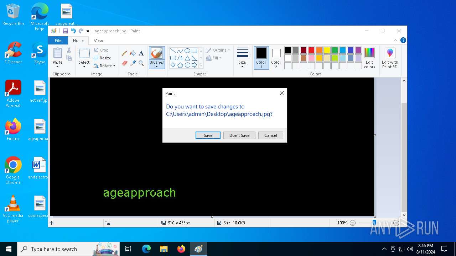Open Customize Quick Access Toolbar dropdown
Image resolution: width=456 pixels, height=256 pixels.
click(x=88, y=31)
